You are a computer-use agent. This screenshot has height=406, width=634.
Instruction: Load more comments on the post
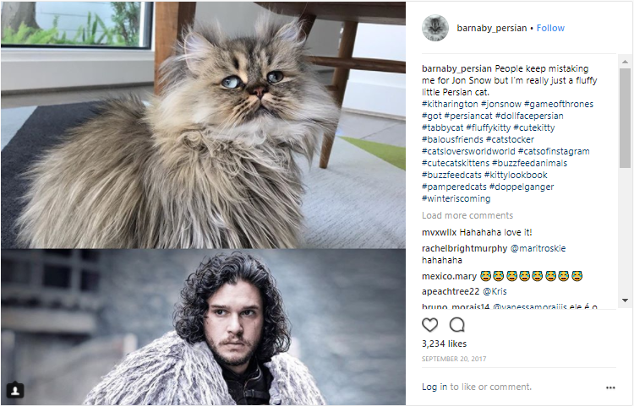pos(467,215)
